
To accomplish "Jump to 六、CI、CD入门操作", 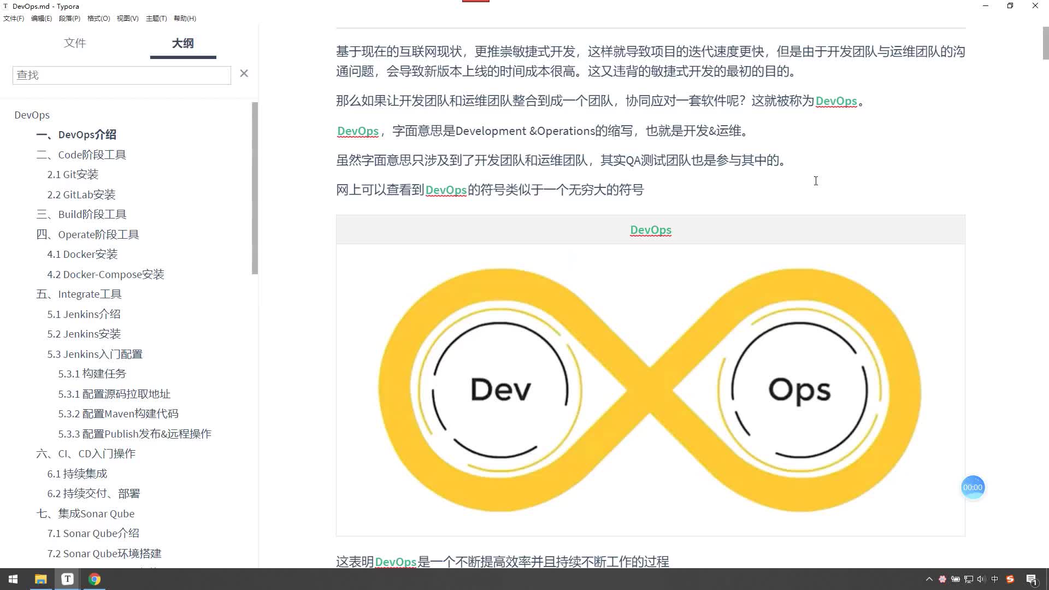I will [x=86, y=454].
